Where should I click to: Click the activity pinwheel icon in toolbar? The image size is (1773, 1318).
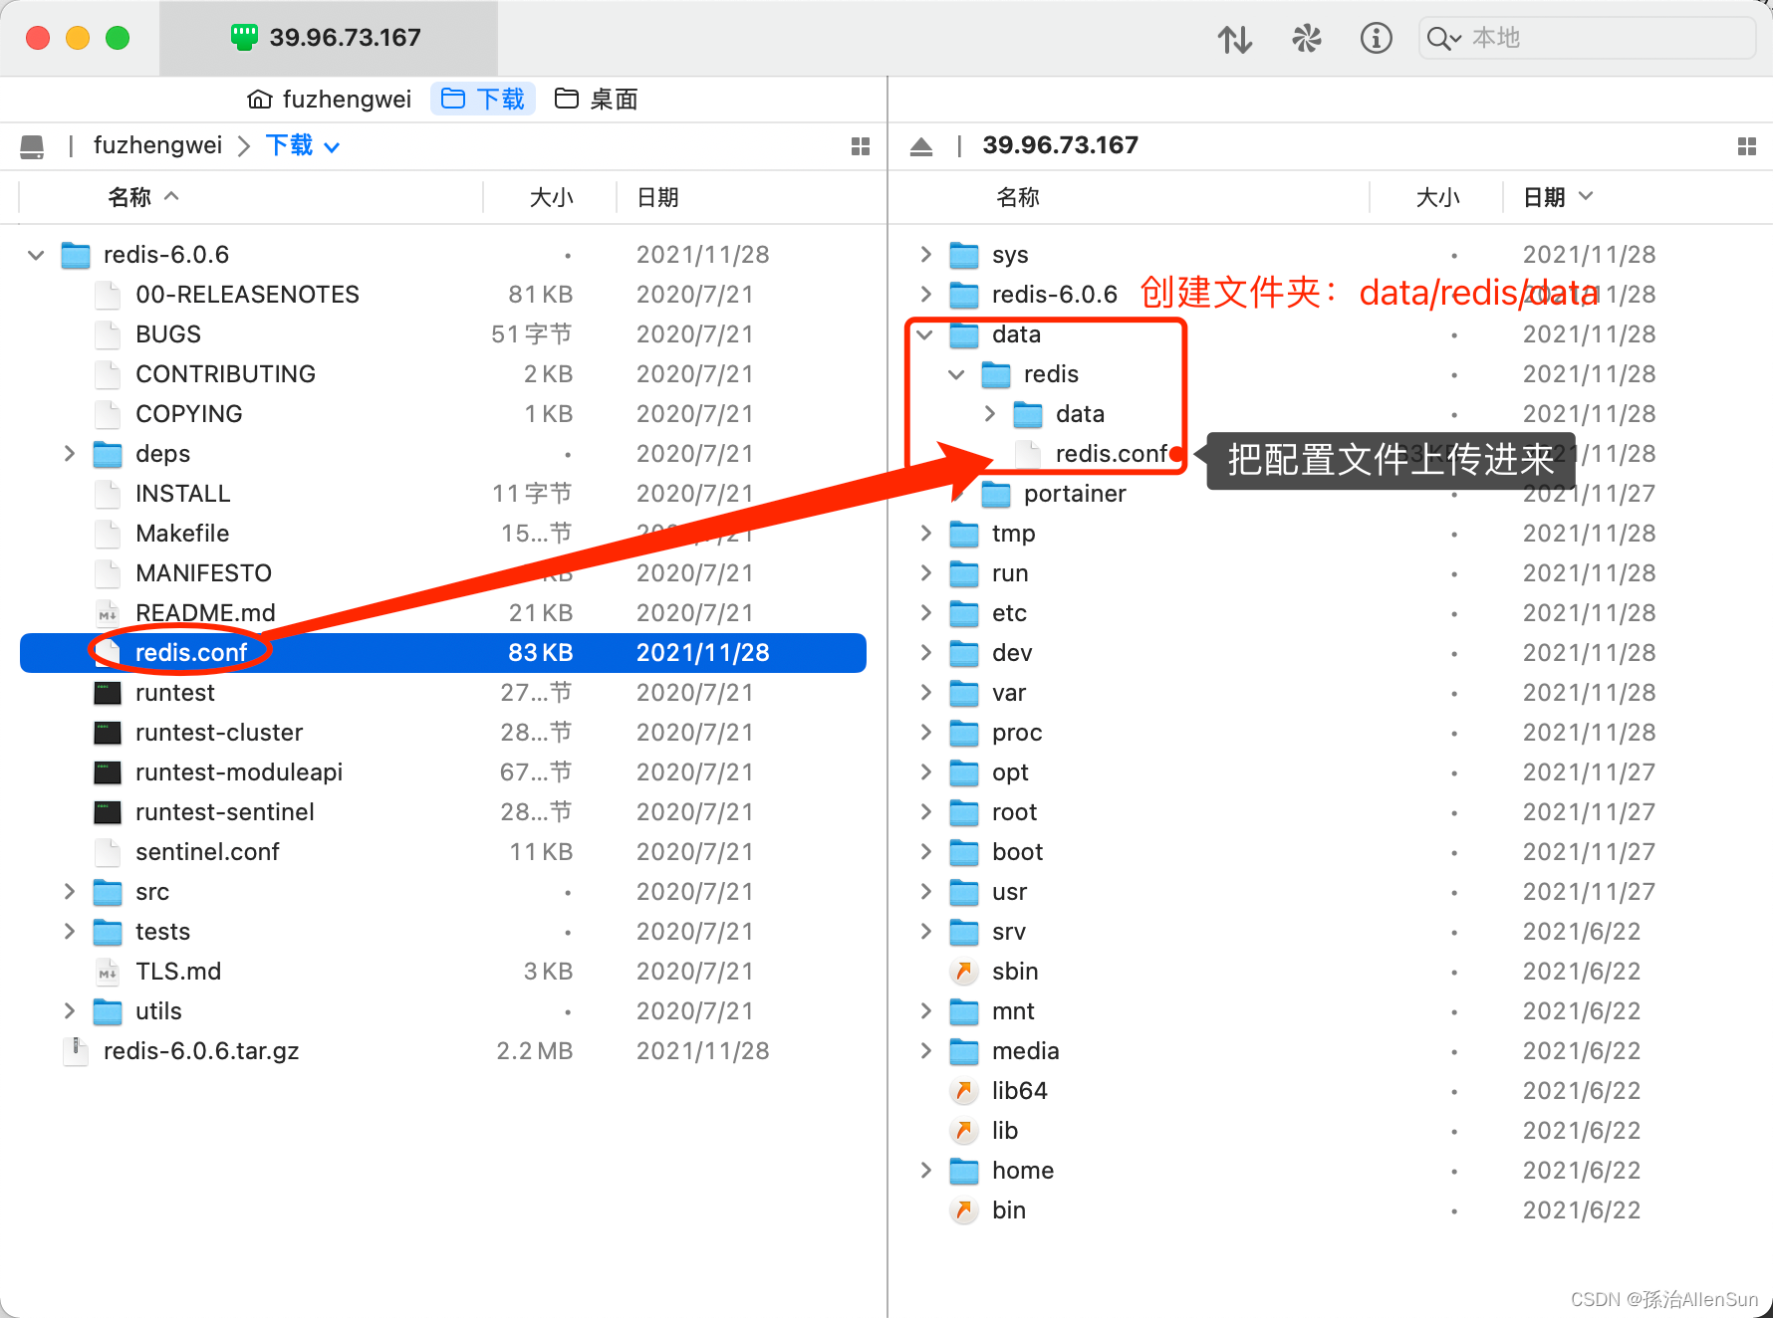pos(1306,39)
